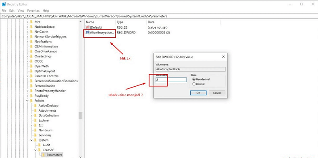Open the Favorites menu
This screenshot has height=158, width=318.
point(33,10)
